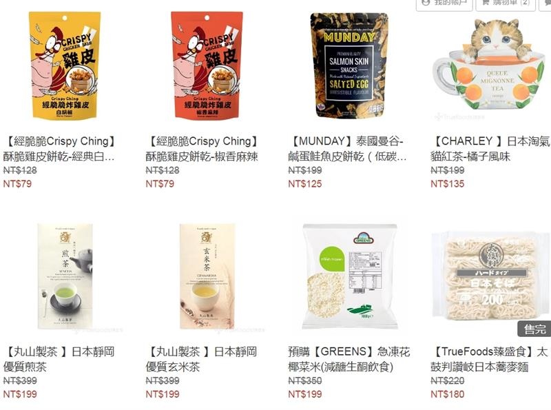The width and height of the screenshot is (551, 410).
Task: Click the red Crispy Chicken Skin product image
Action: pos(207,65)
